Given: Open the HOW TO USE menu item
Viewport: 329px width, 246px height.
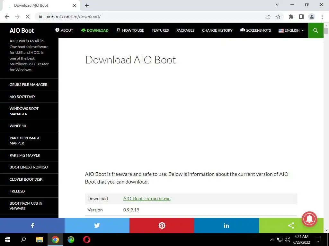Looking at the screenshot, I should click(x=130, y=30).
